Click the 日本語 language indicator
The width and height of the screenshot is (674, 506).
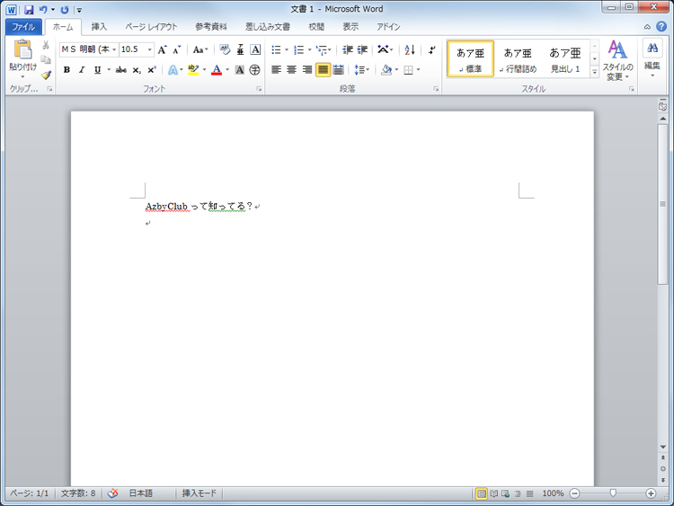141,493
